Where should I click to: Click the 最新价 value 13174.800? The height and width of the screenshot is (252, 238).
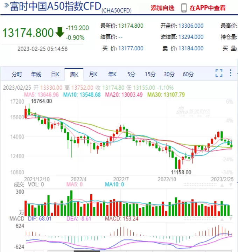coord(131,26)
